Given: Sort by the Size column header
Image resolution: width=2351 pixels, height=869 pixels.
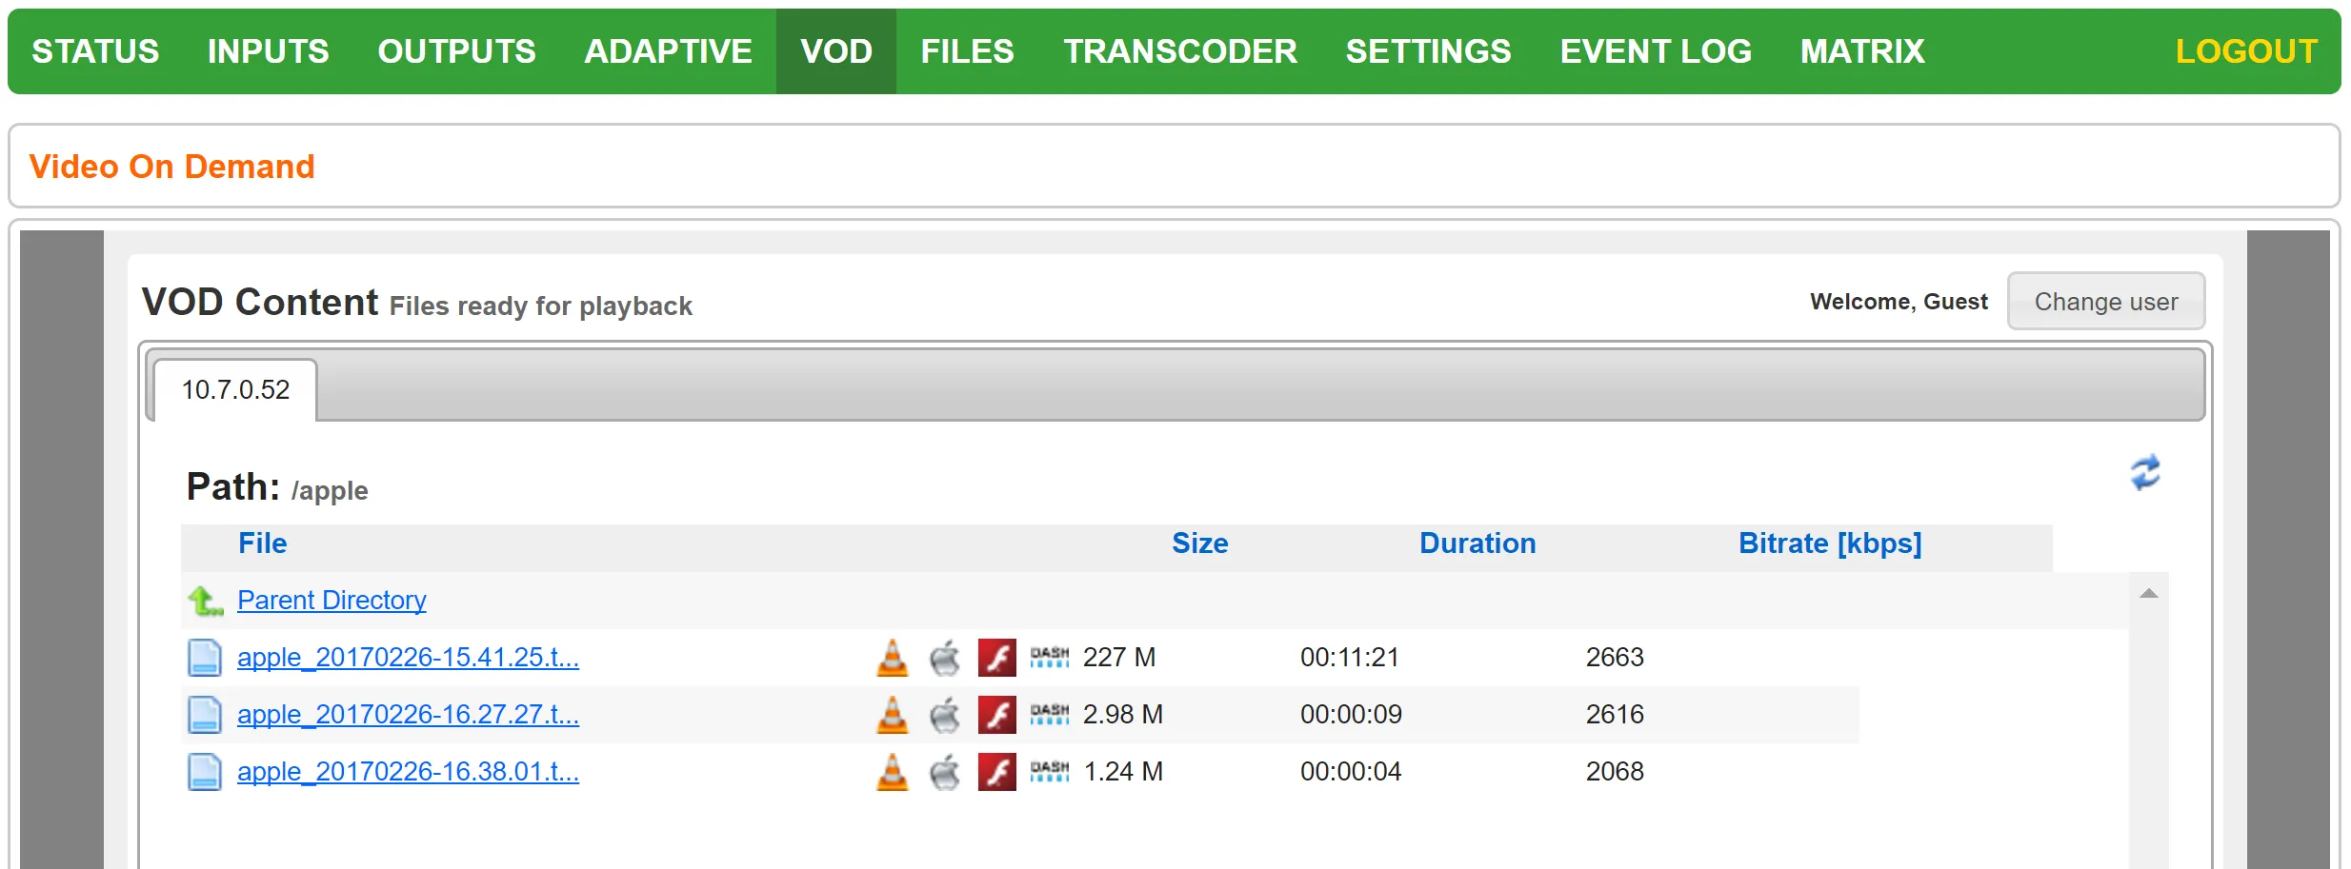Looking at the screenshot, I should [1200, 543].
